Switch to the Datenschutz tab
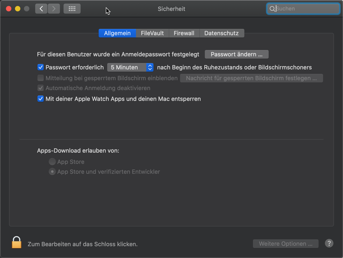This screenshot has height=258, width=343. coord(221,33)
